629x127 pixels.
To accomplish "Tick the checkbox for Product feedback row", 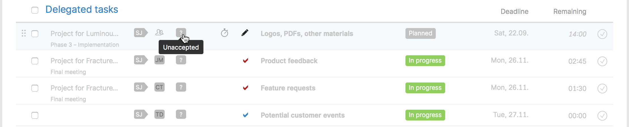I will pos(35,61).
